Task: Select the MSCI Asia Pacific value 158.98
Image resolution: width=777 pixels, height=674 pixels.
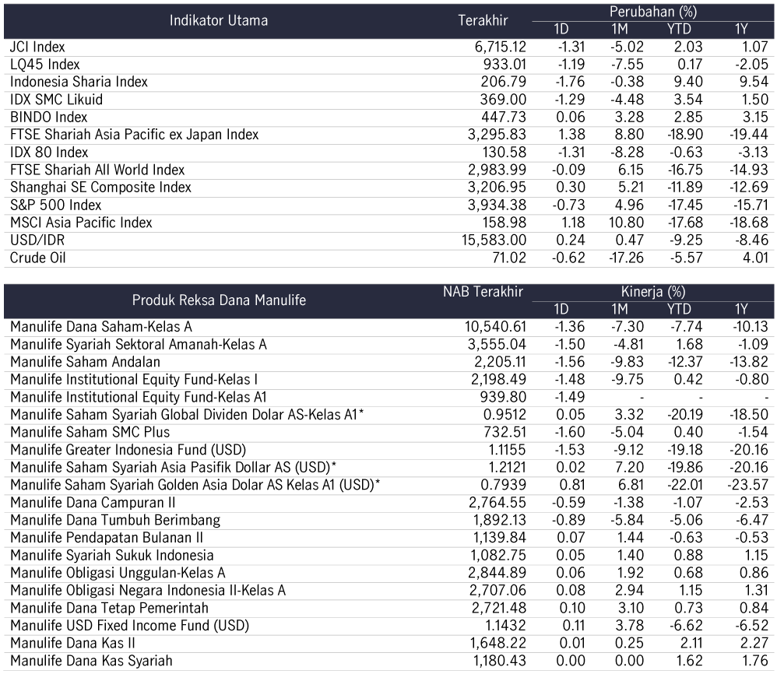Action: pos(505,223)
